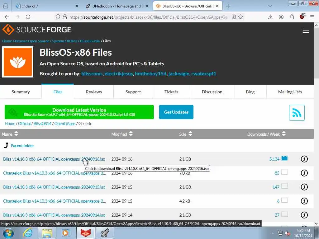Screen dimensions: 319x239
Task: Open the Blog tab
Action: pos(250,92)
